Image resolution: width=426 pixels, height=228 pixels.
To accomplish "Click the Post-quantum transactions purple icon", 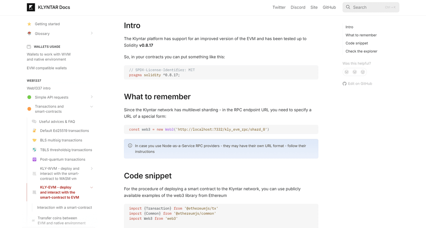I will [34, 160].
